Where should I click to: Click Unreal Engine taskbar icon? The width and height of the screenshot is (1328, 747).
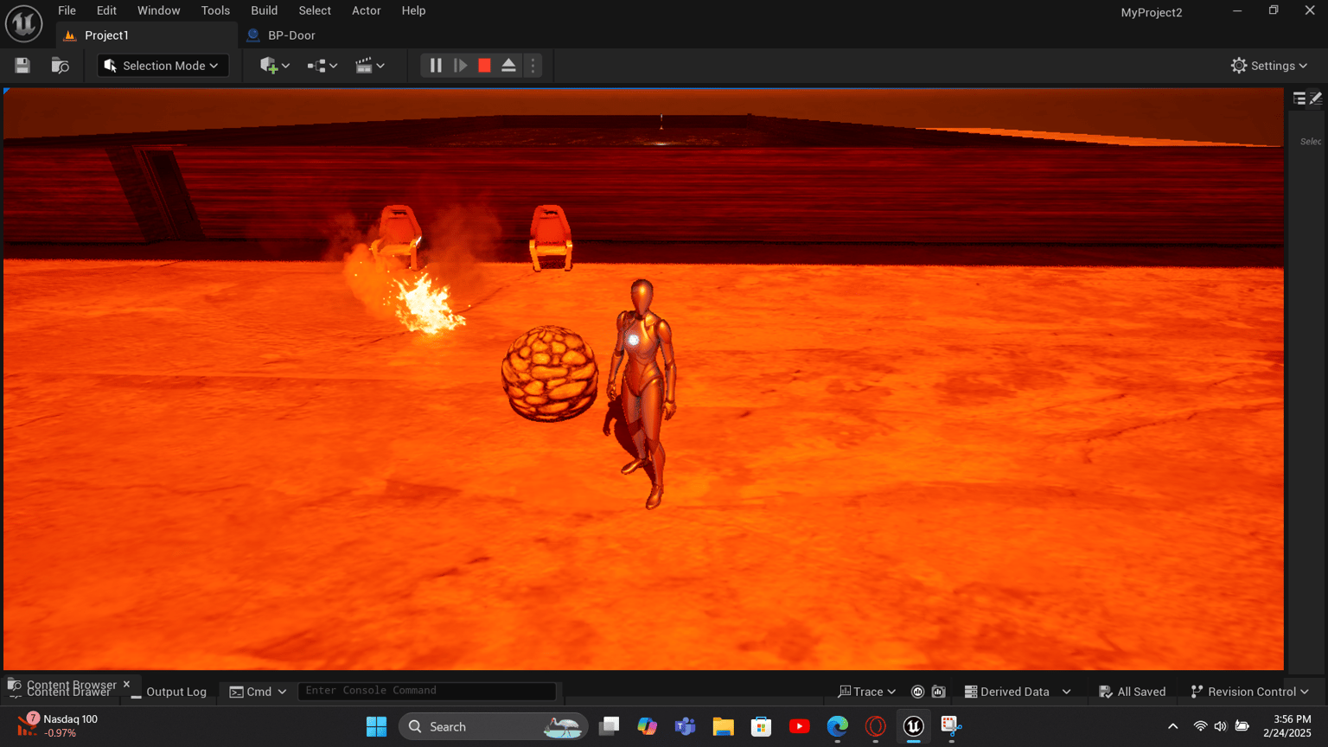point(913,726)
